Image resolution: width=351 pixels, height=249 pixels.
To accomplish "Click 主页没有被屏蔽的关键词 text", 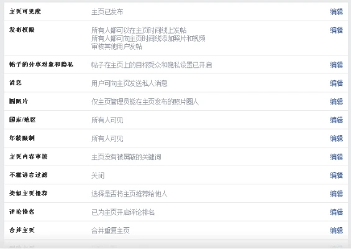I will click(126, 157).
